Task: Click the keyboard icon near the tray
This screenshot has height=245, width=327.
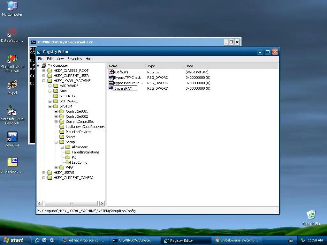Action: pos(291,241)
